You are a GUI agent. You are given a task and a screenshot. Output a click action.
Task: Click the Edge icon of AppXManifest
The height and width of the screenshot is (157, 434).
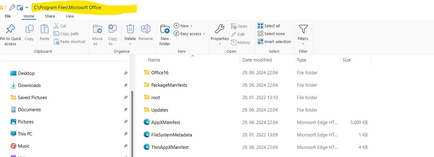pyautogui.click(x=146, y=122)
